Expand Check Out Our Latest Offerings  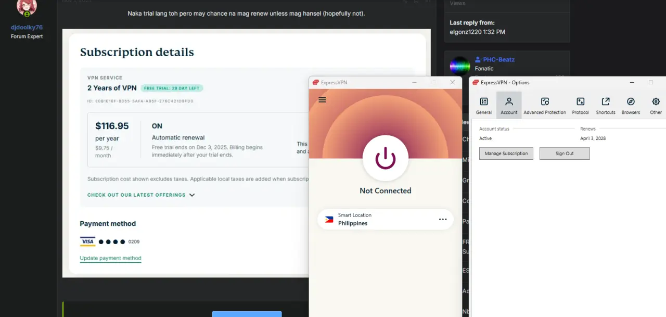(x=141, y=195)
